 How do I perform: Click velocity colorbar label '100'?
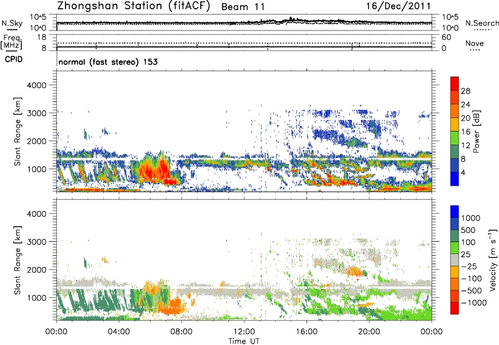pyautogui.click(x=468, y=242)
